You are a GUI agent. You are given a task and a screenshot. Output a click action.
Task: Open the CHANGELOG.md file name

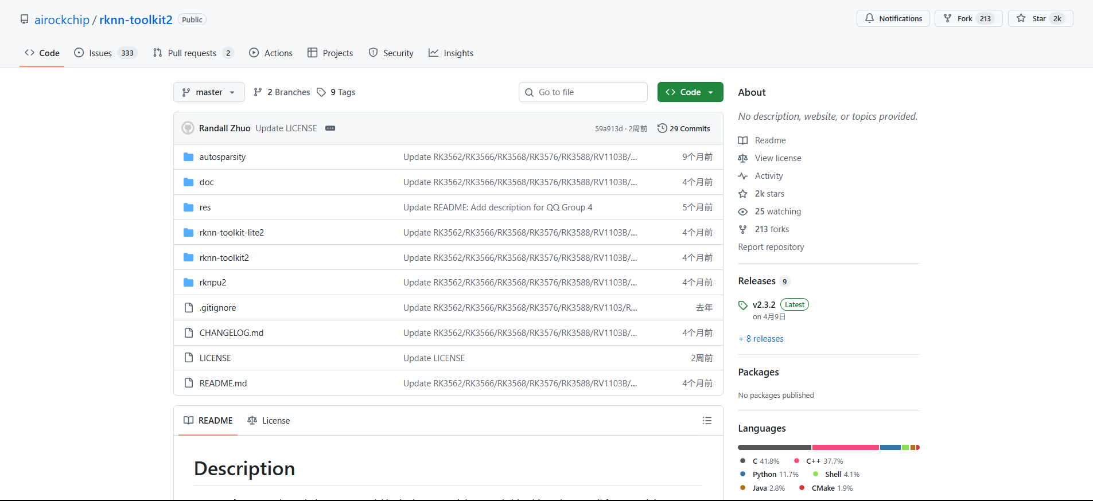[x=231, y=333]
